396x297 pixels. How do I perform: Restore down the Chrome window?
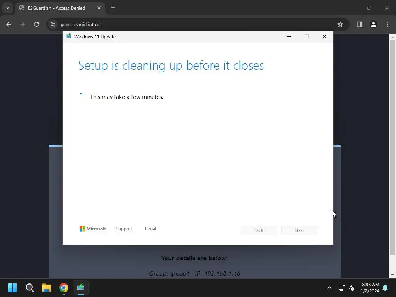369,8
